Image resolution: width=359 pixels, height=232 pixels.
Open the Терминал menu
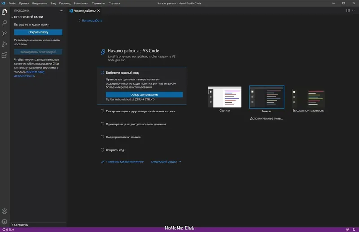click(x=99, y=4)
